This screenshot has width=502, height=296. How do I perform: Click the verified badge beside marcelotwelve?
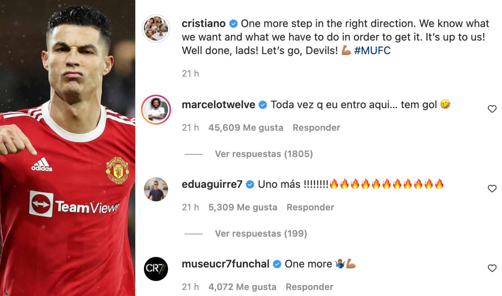tap(263, 105)
